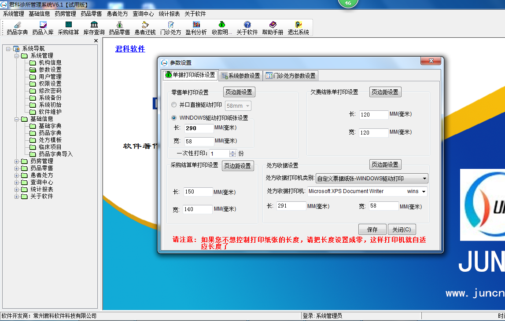Open the 处方收据打印机类别 dropdown
505x321 pixels.
tap(424, 179)
